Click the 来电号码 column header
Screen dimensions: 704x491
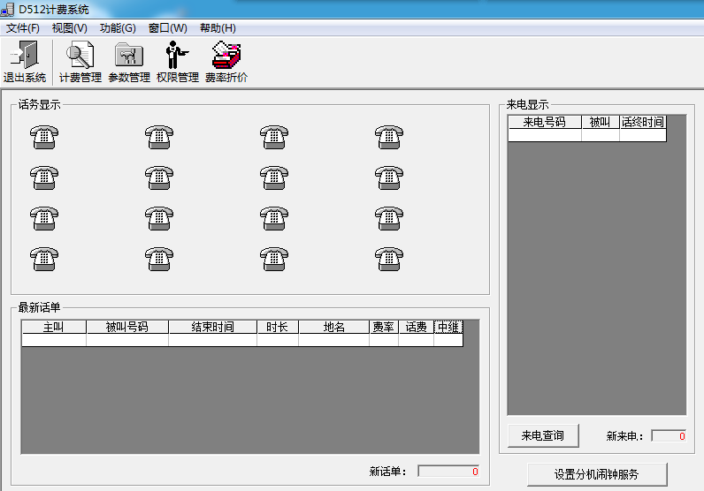coord(545,122)
